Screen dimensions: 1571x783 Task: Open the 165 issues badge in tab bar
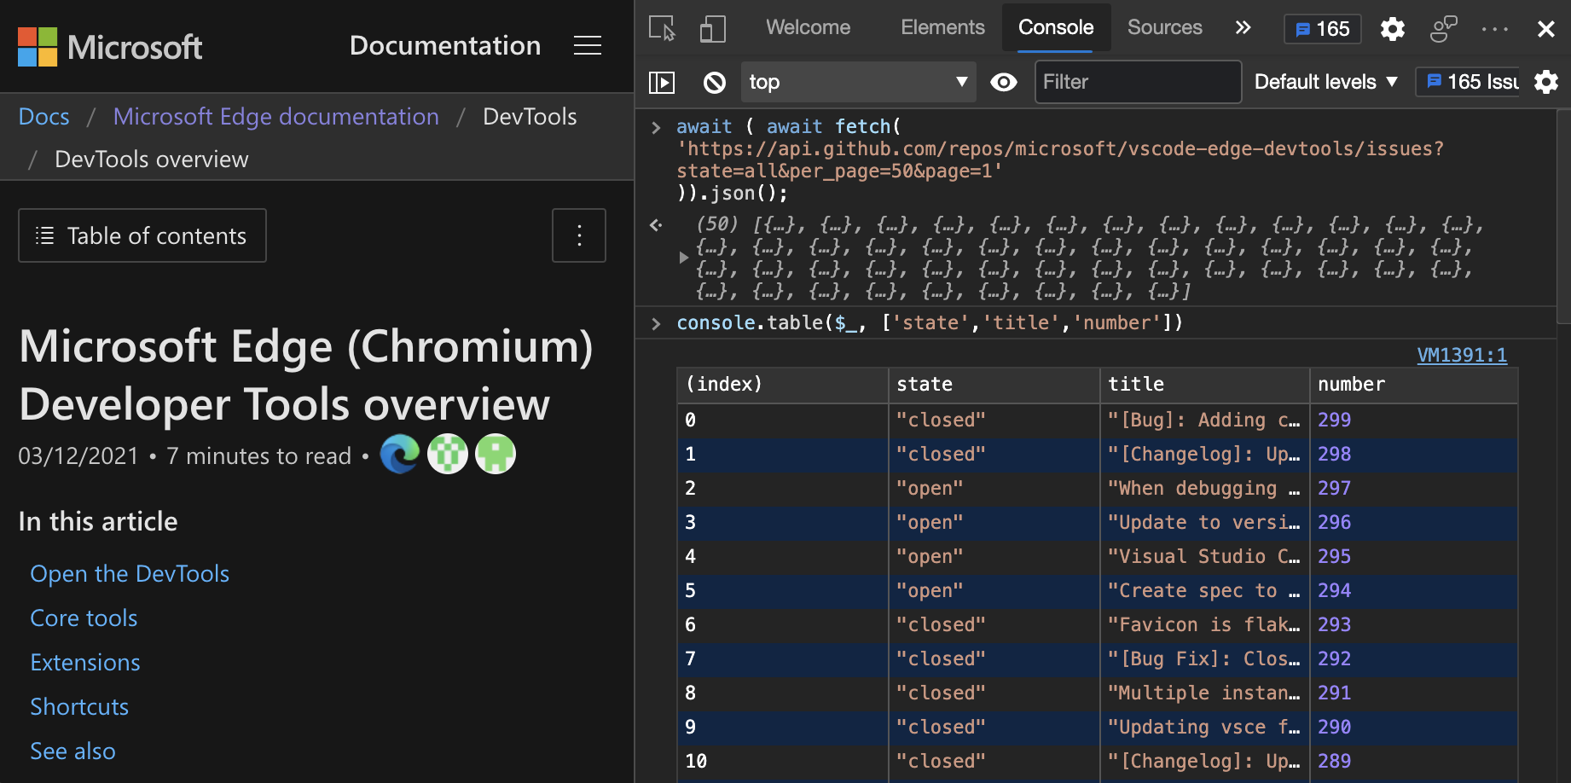(x=1322, y=29)
